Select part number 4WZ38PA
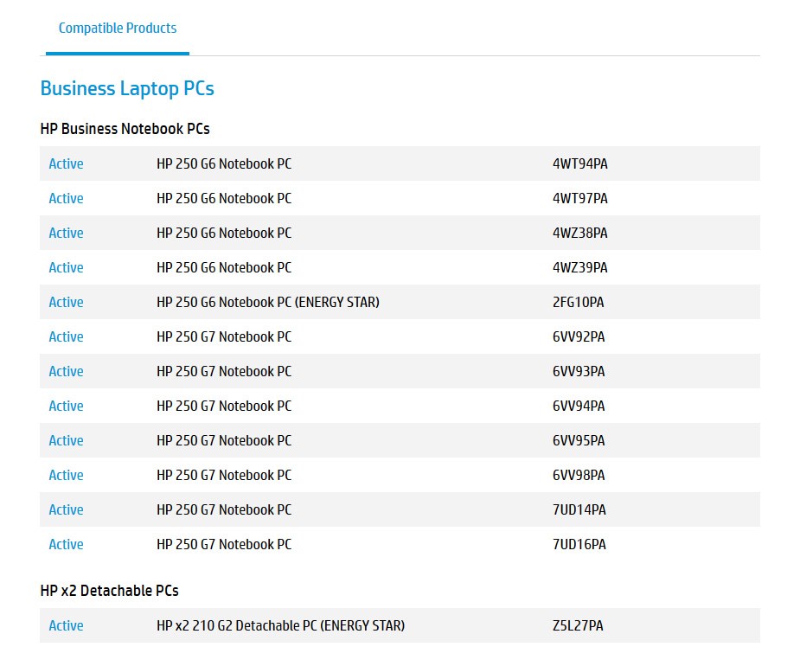800x666 pixels. coord(580,234)
